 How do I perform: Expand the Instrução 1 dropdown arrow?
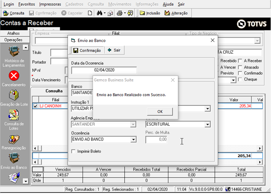[207, 109]
